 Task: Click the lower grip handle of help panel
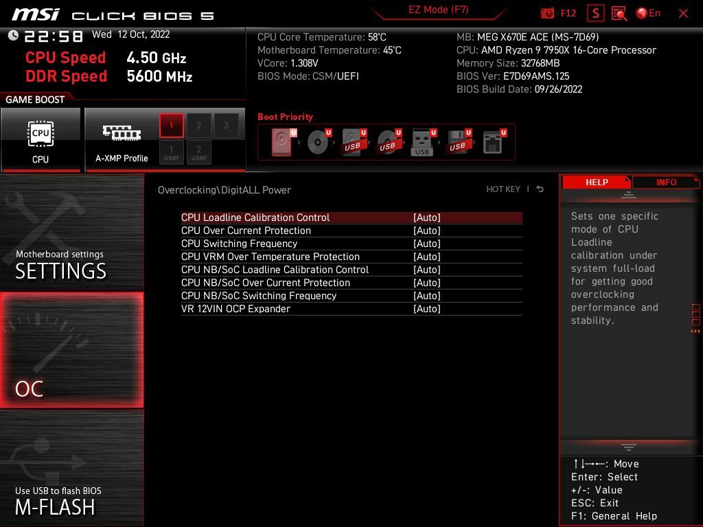[x=629, y=447]
